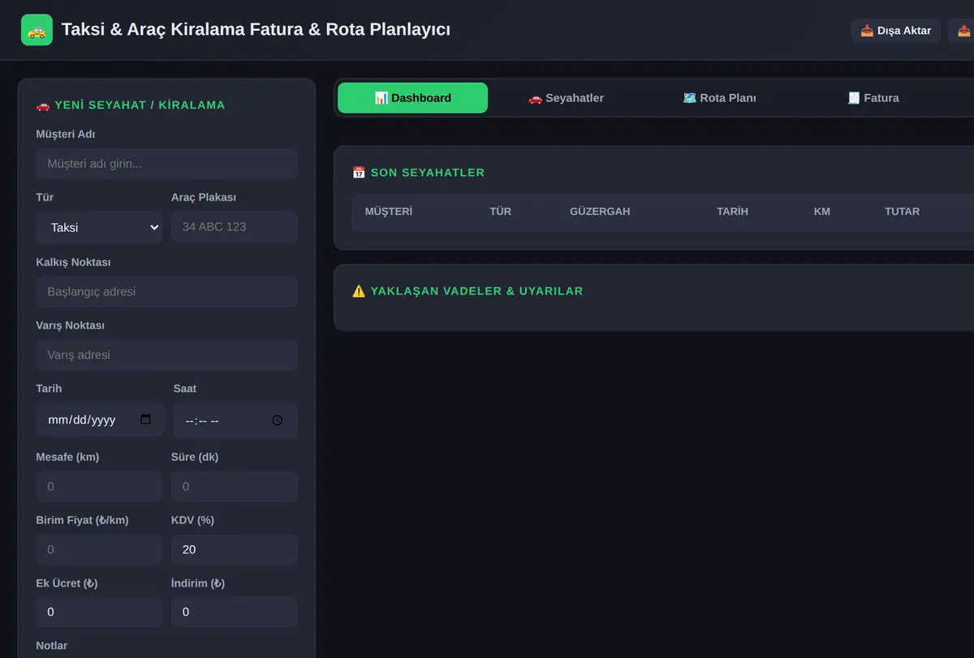Click the Araç Plakası input field

coord(234,227)
